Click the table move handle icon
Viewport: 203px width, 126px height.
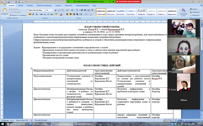pos(32,68)
